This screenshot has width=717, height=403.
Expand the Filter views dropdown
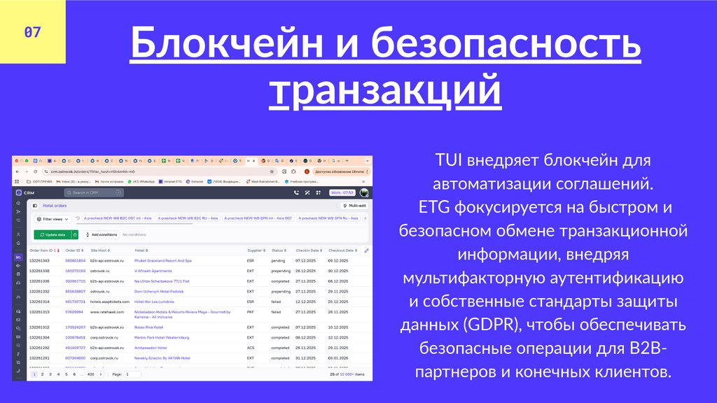tap(53, 219)
